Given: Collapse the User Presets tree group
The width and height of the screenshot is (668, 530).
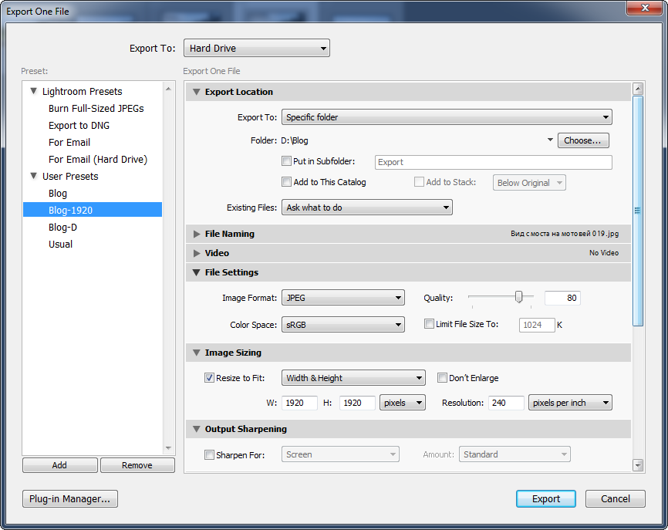Looking at the screenshot, I should [x=33, y=176].
